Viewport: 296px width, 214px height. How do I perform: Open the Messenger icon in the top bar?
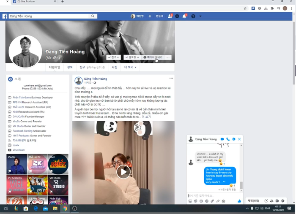tap(177, 16)
